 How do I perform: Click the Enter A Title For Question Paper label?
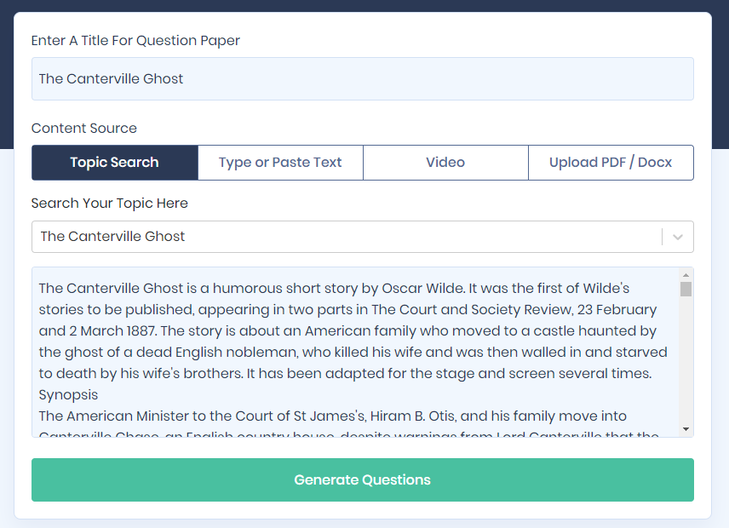tap(135, 40)
